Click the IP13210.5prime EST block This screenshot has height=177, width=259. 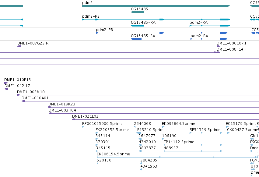[x=138, y=133]
